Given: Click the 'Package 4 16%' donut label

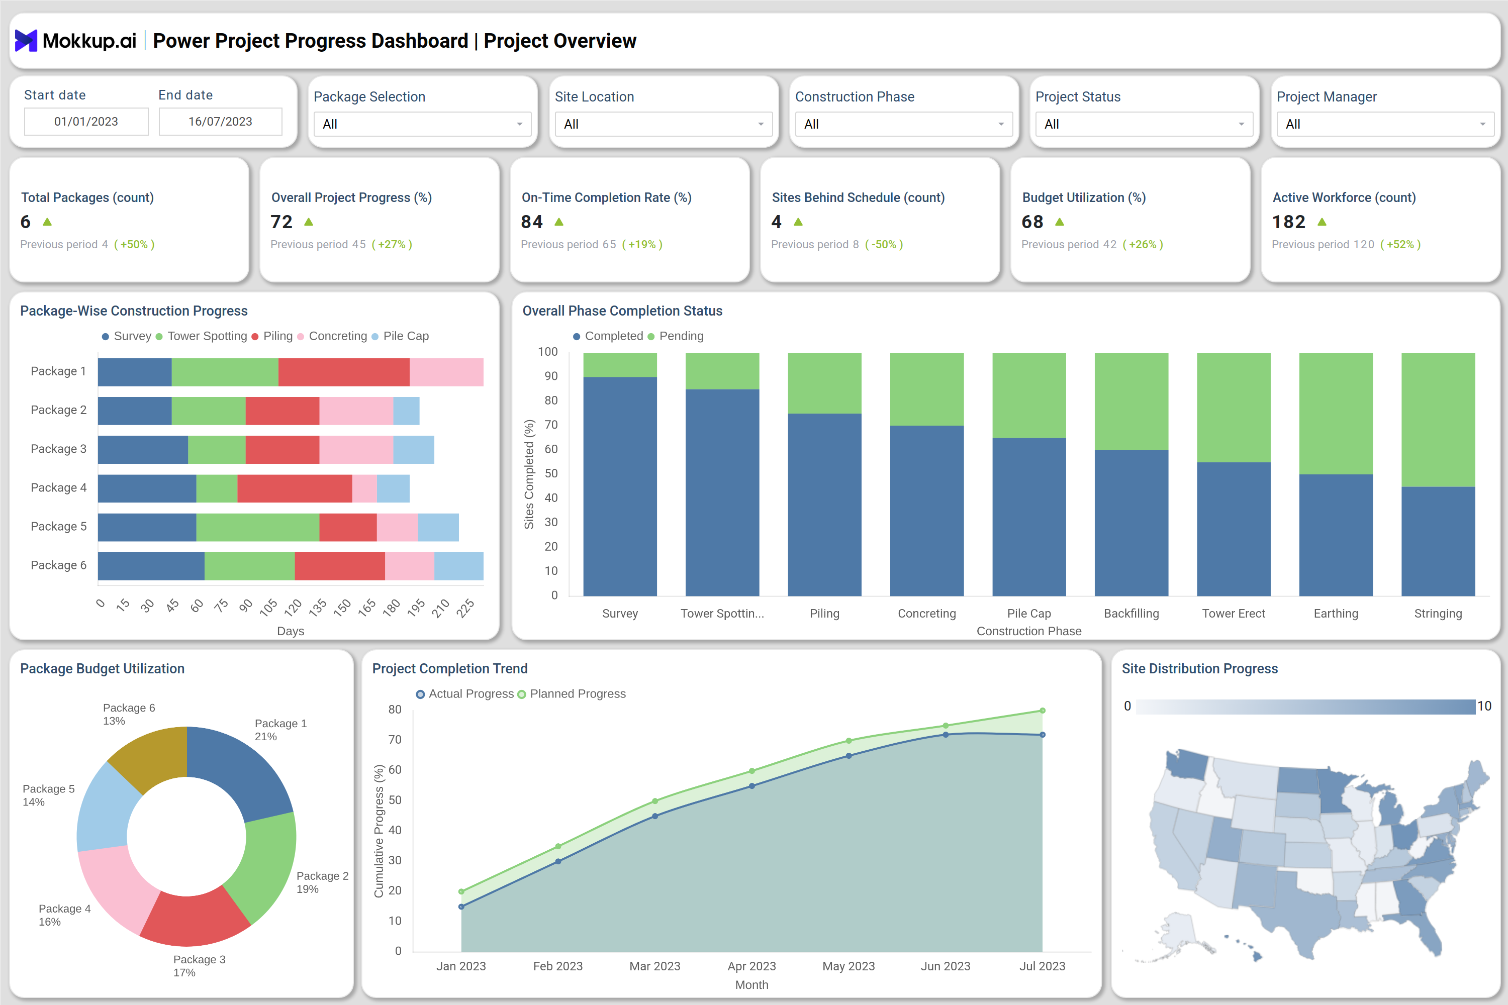Looking at the screenshot, I should pos(64,915).
